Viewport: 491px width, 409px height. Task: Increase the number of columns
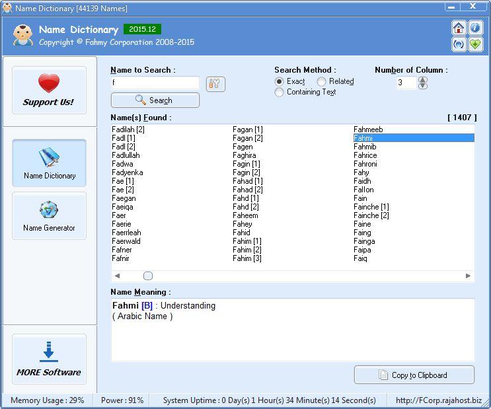(x=423, y=80)
